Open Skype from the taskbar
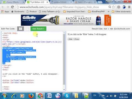Viewport: 132px width, 99px height. click(67, 96)
